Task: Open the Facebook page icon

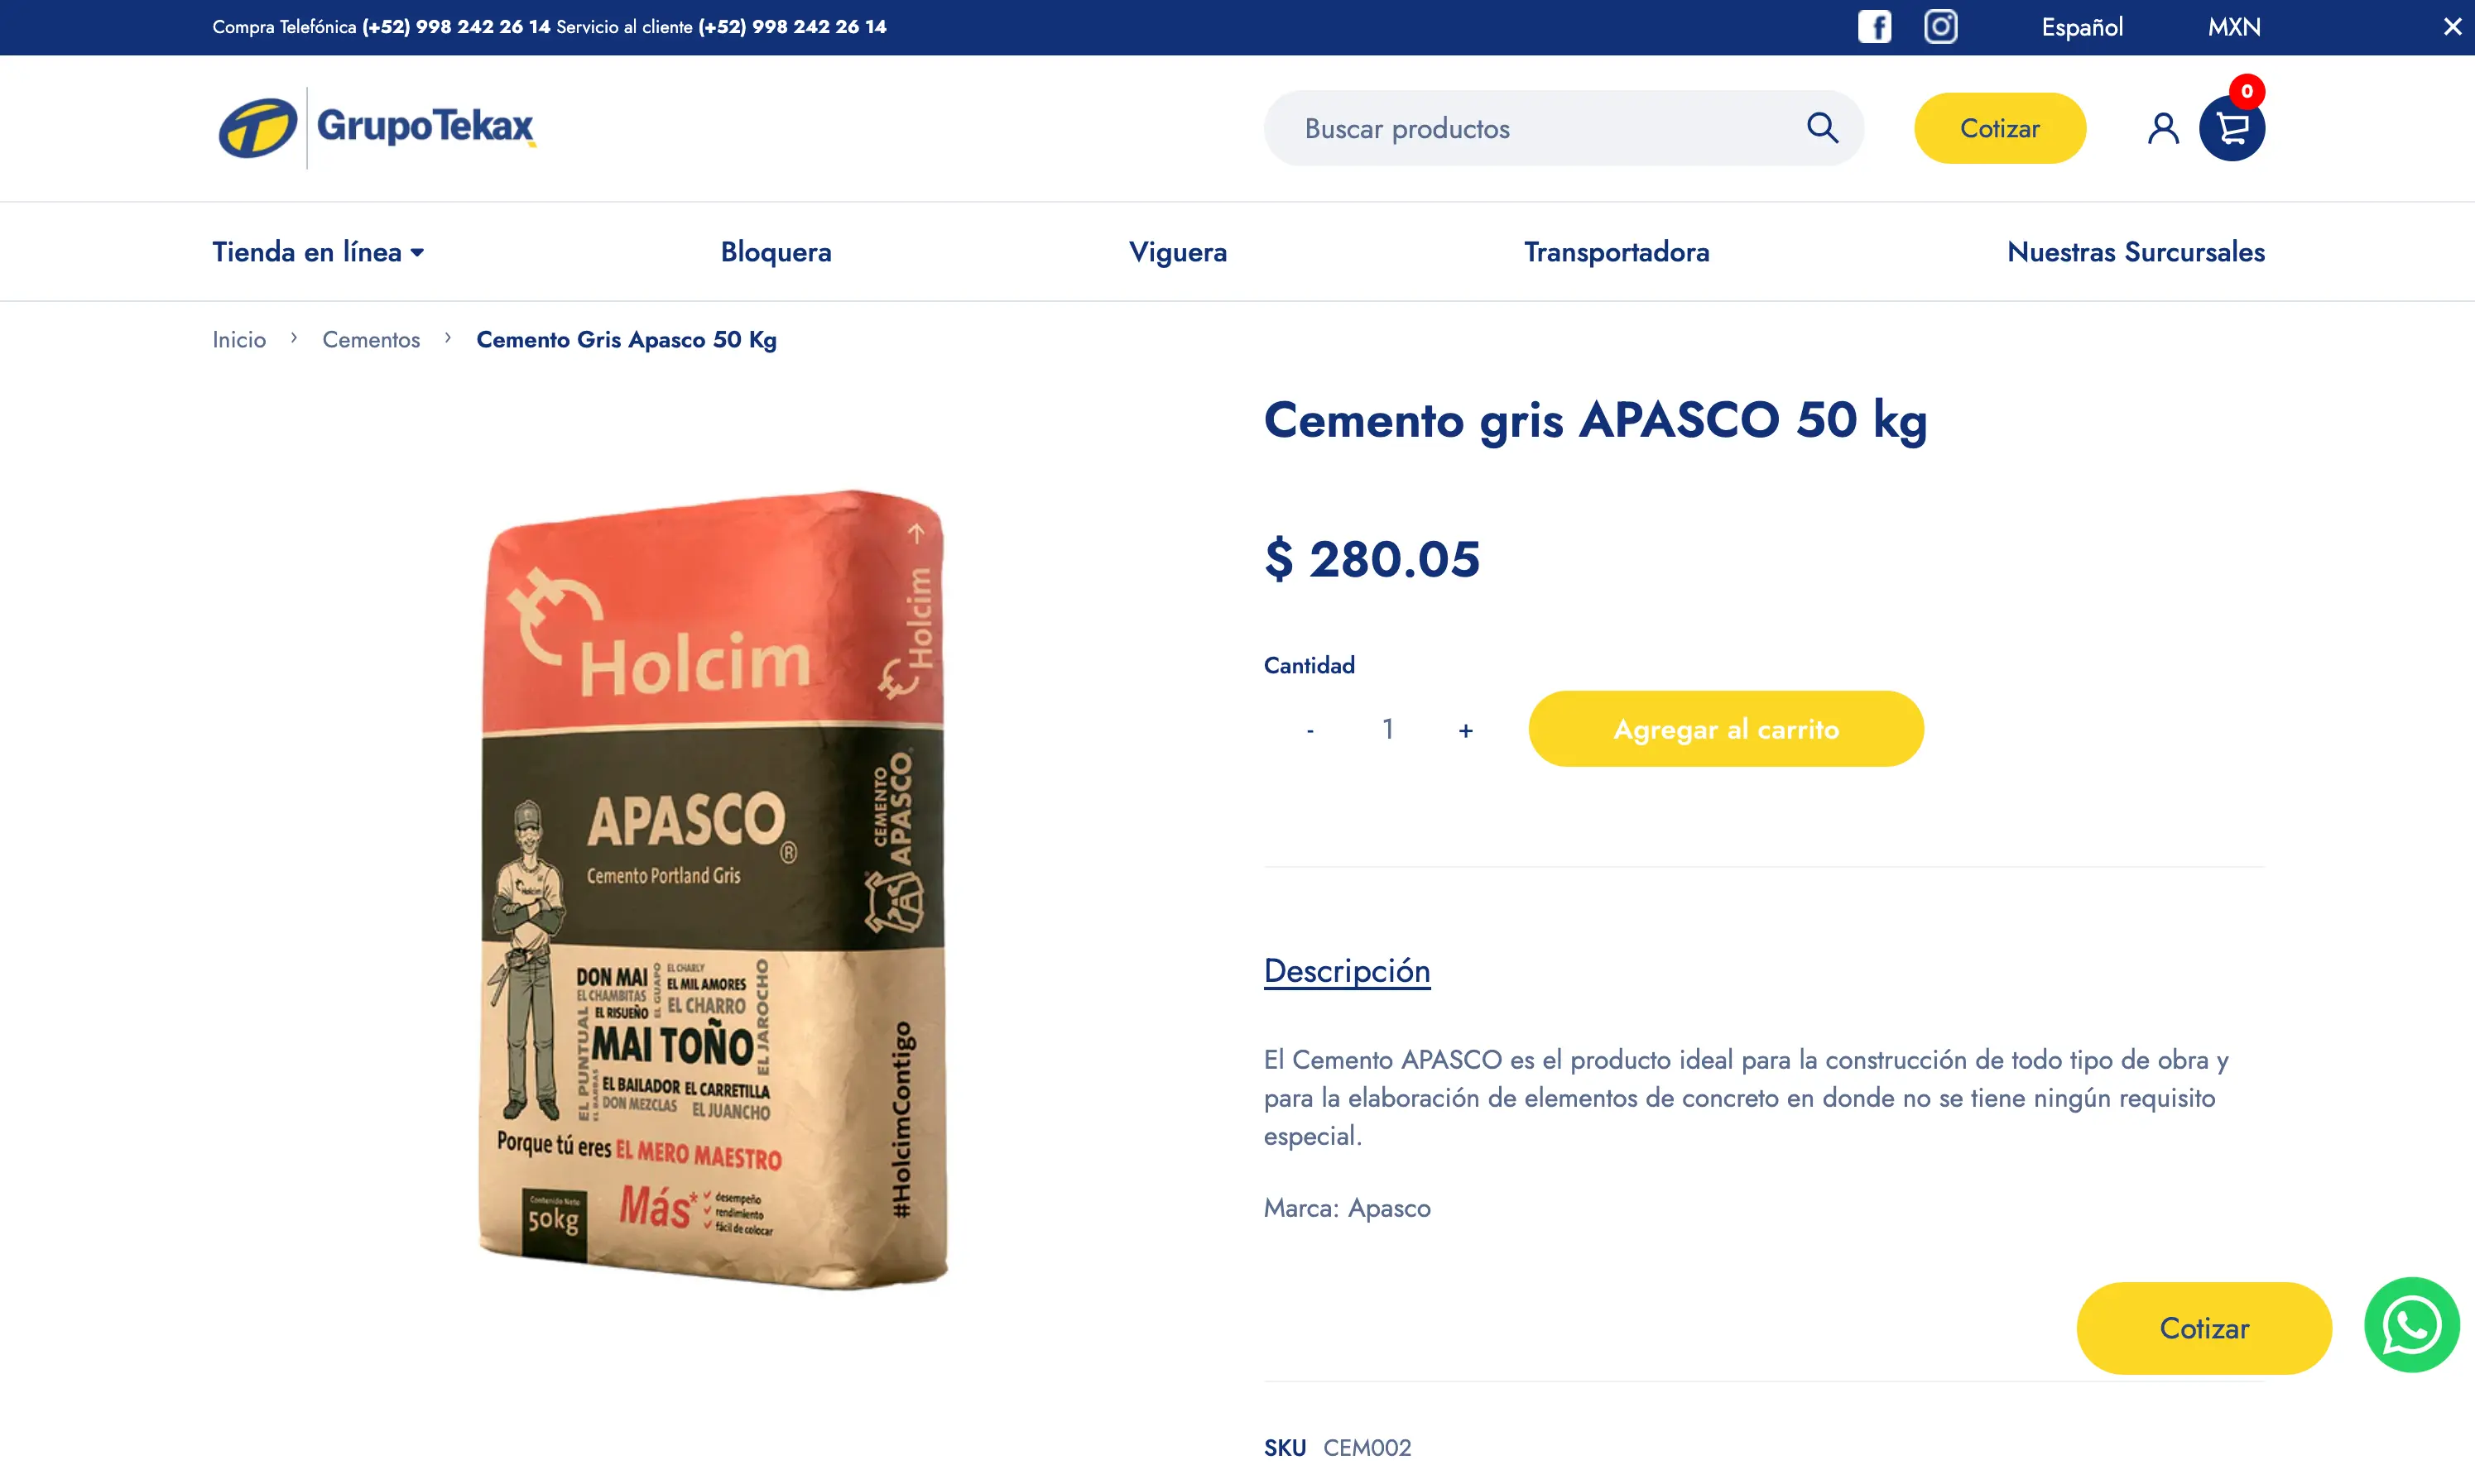Action: [x=1874, y=27]
